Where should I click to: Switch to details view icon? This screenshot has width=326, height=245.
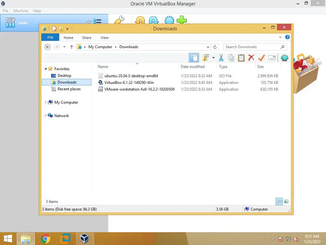click(x=279, y=202)
